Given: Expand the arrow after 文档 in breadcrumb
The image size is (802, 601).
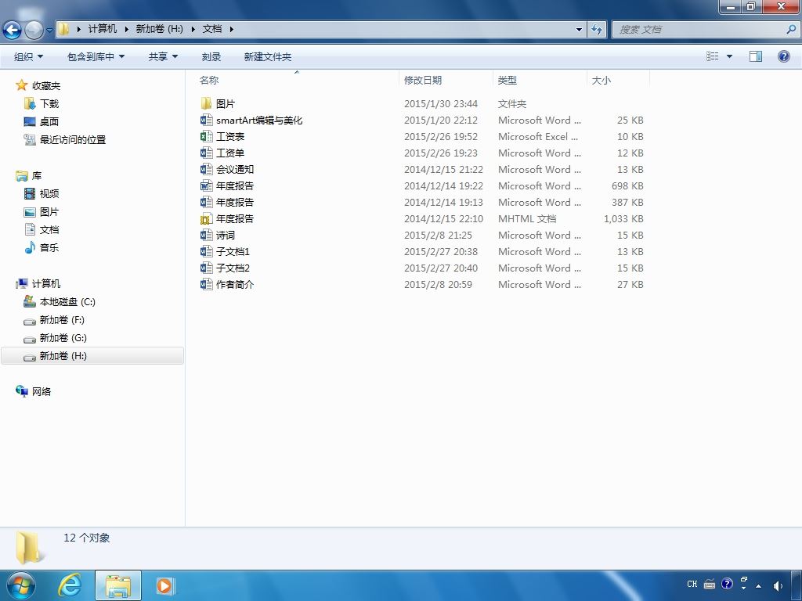Looking at the screenshot, I should pos(232,29).
